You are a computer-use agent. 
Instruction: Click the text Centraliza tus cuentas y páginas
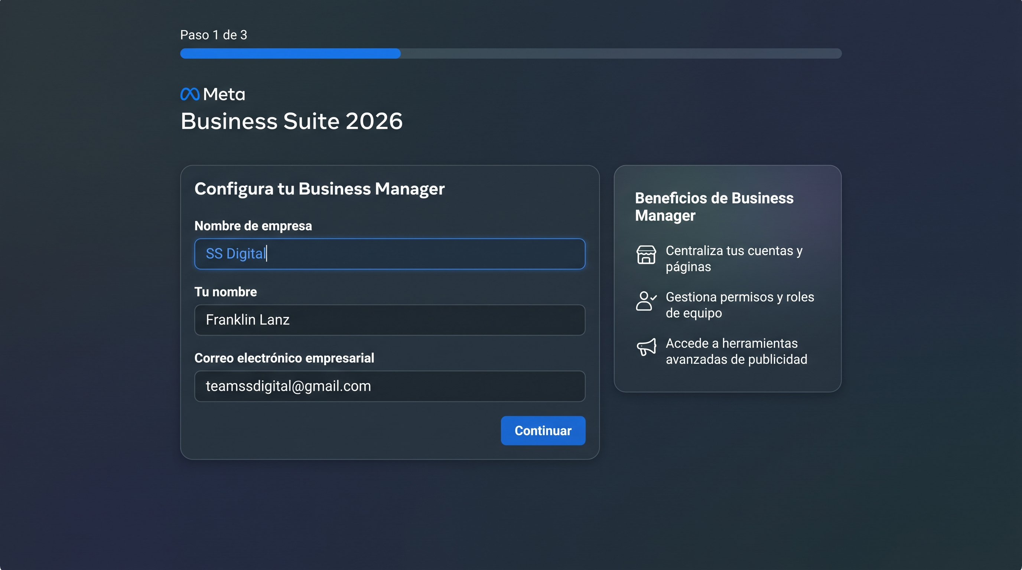click(734, 258)
